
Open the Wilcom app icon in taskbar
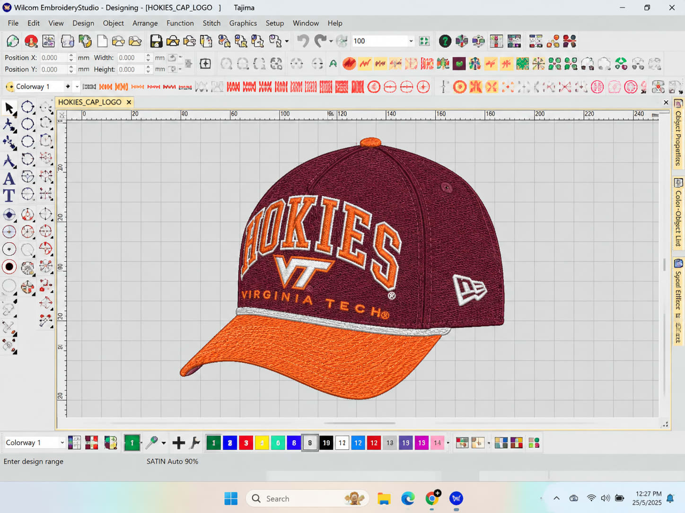point(457,498)
